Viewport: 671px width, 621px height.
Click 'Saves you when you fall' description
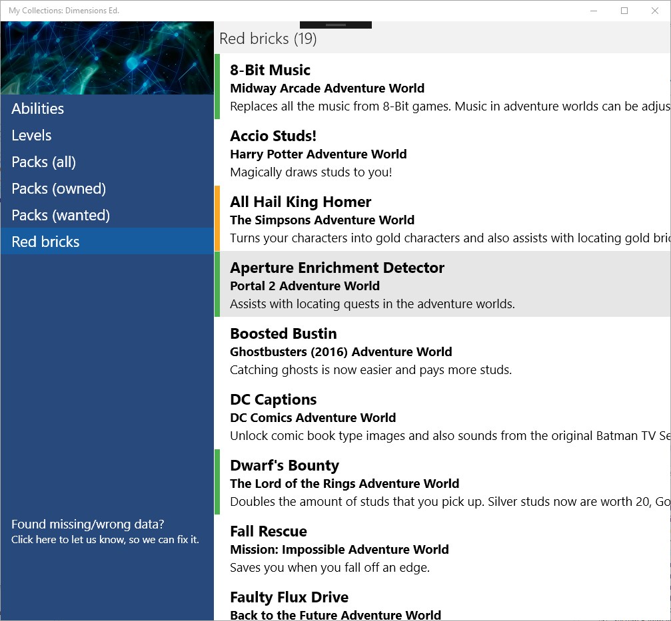coord(330,568)
